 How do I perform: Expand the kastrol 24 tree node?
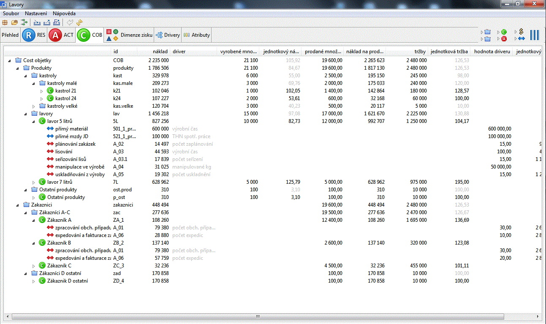[x=42, y=98]
